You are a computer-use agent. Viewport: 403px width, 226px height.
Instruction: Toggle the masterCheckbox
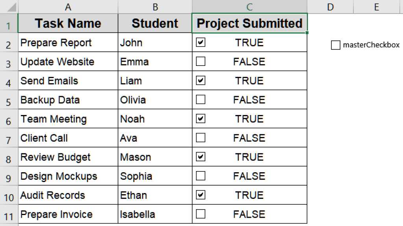click(x=335, y=45)
